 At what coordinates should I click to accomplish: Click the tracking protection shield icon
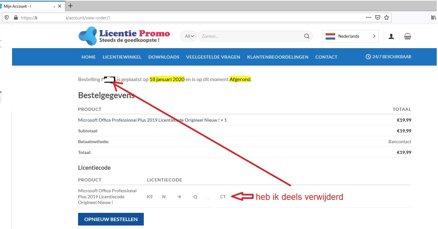(x=7, y=18)
